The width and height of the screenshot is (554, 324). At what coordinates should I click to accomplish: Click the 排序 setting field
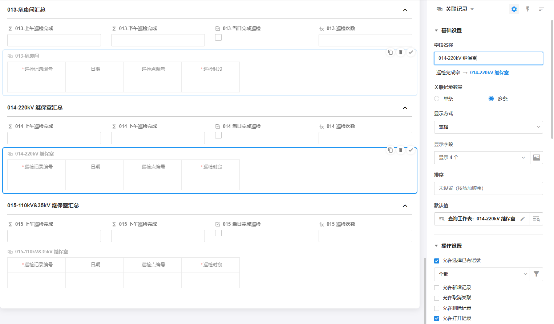pos(488,188)
